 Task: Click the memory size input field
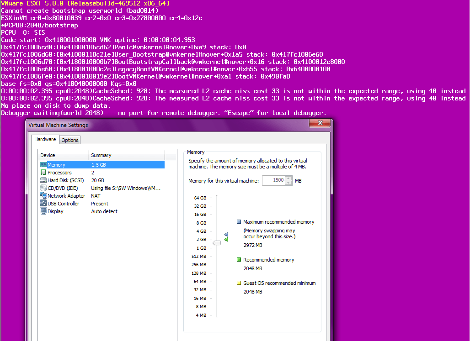[273, 181]
